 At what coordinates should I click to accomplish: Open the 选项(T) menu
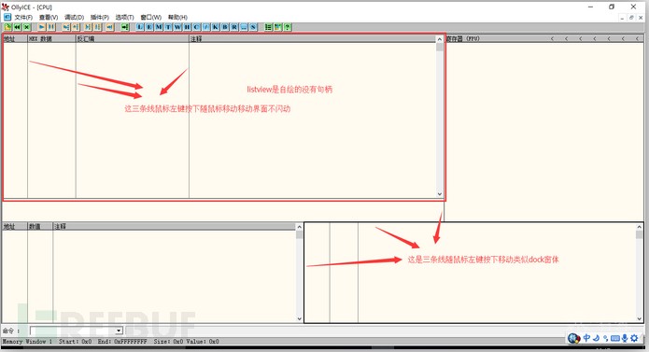[124, 17]
